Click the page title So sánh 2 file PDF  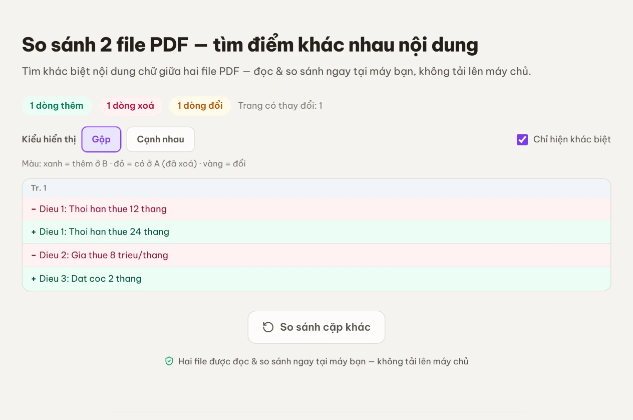[x=250, y=45]
